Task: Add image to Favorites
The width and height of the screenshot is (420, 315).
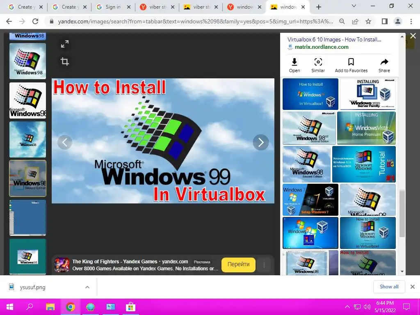Action: (351, 65)
